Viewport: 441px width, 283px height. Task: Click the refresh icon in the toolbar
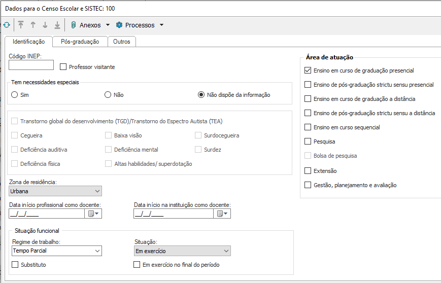(x=6, y=25)
